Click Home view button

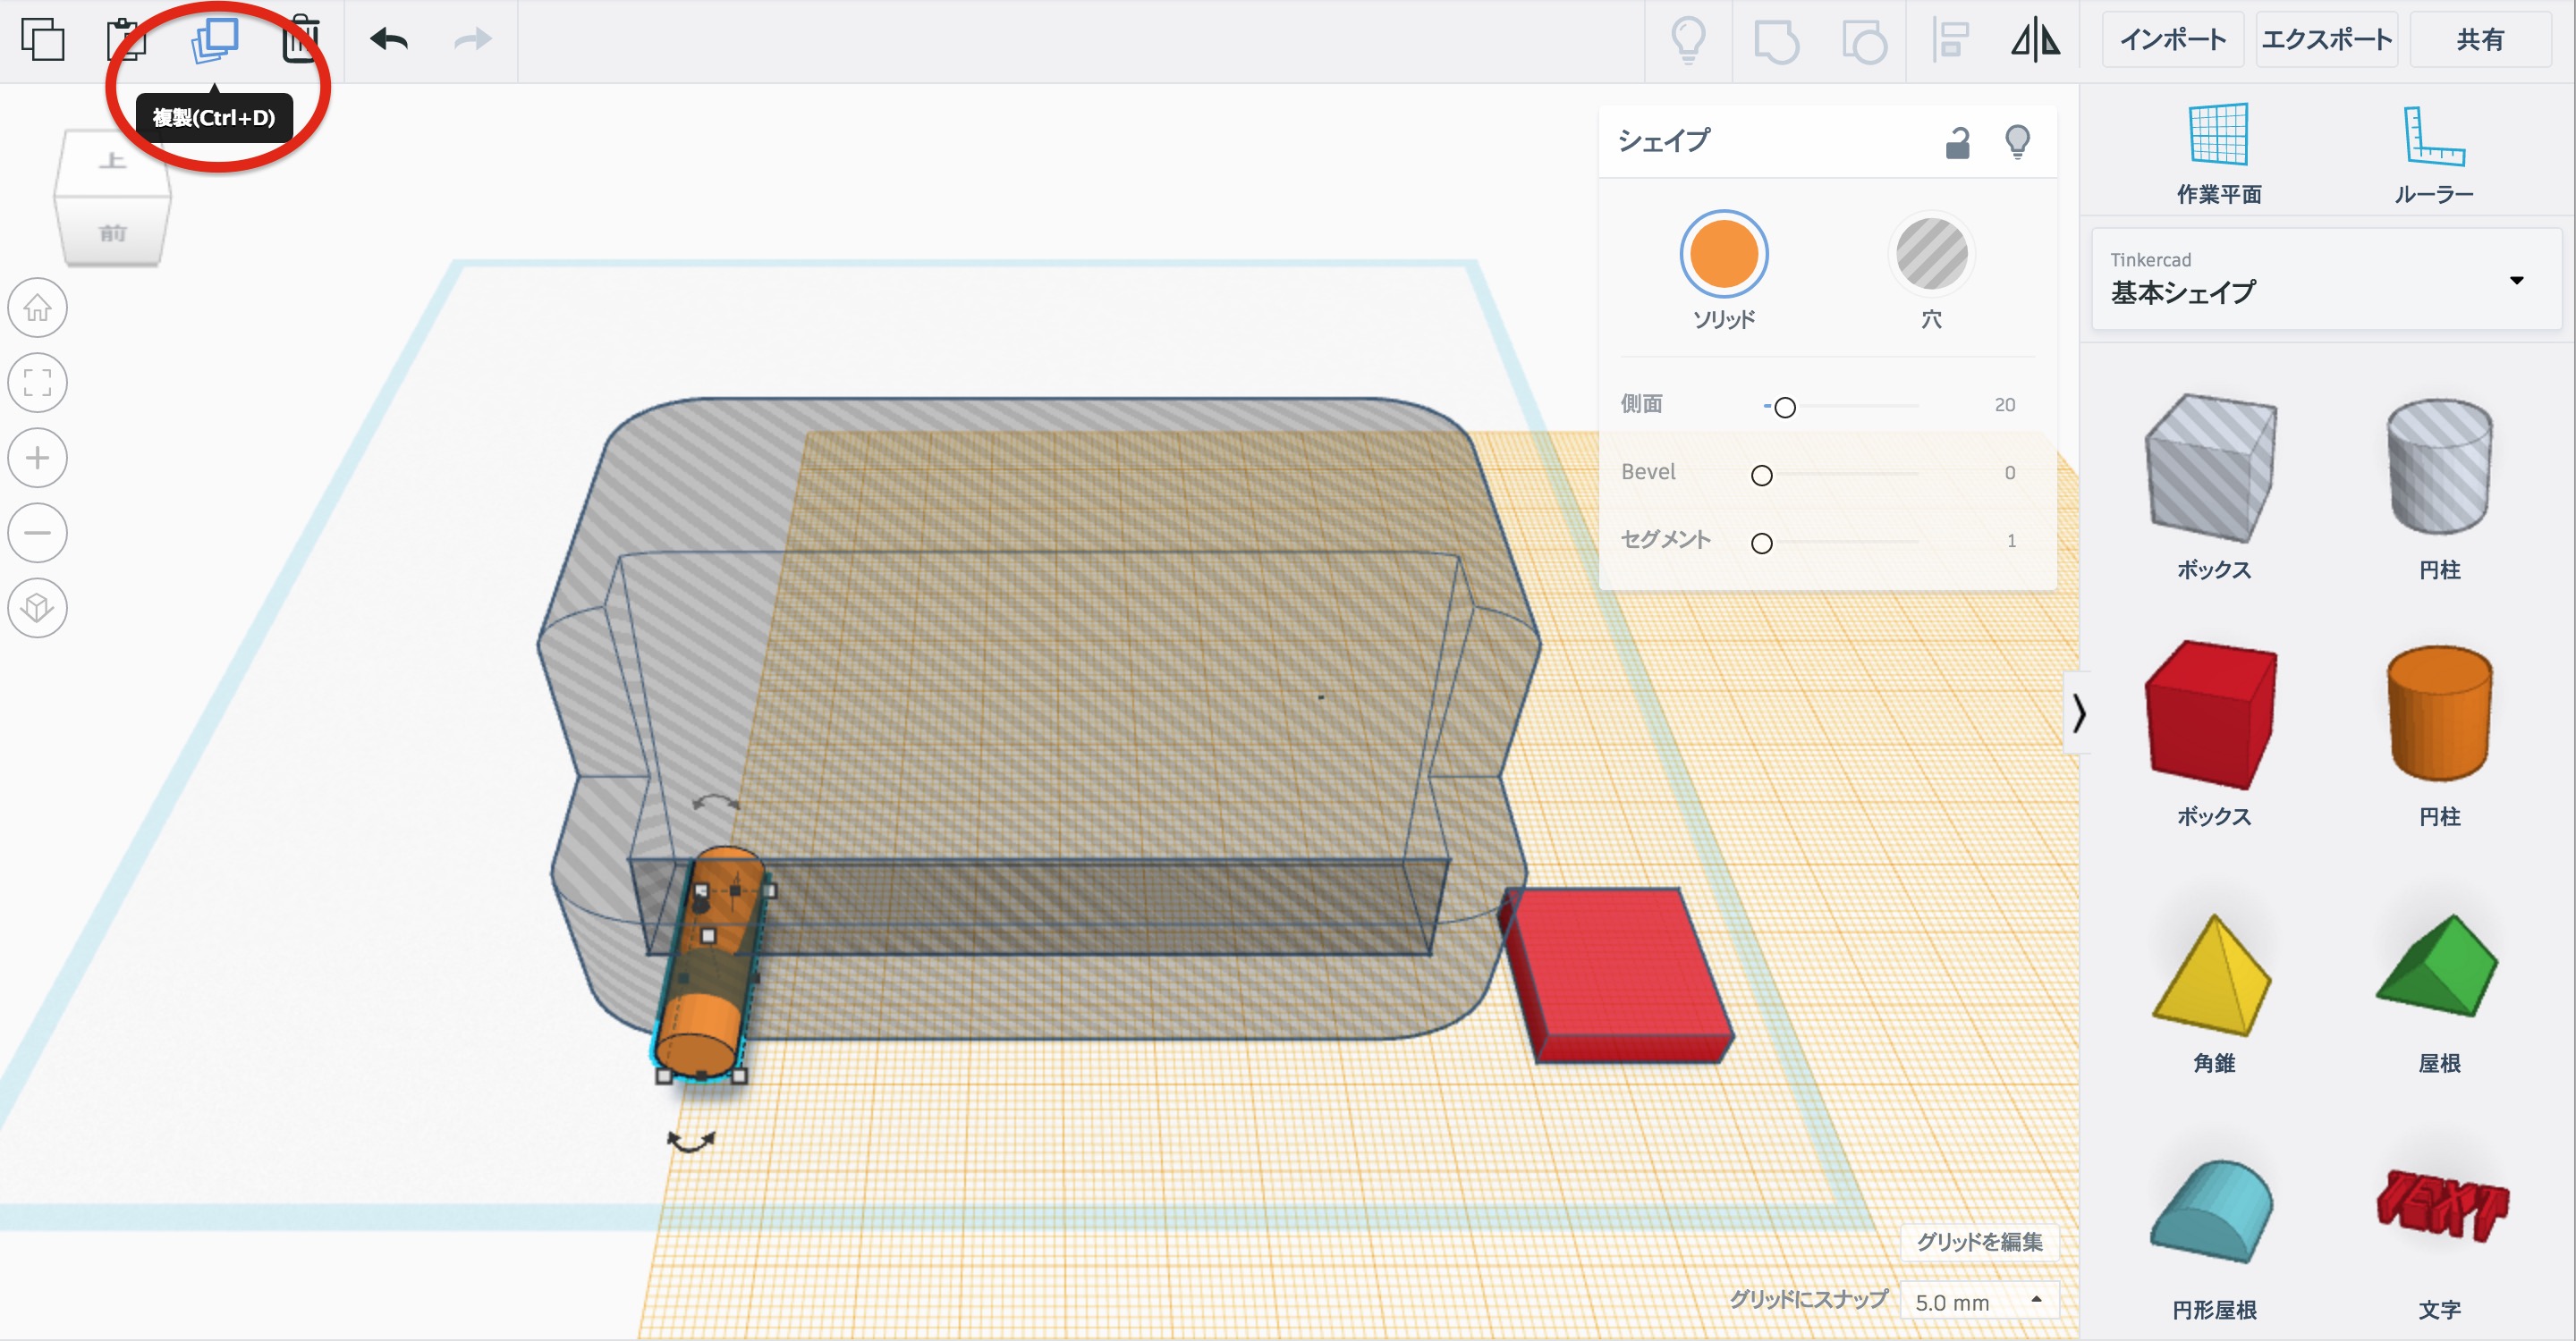tap(38, 307)
